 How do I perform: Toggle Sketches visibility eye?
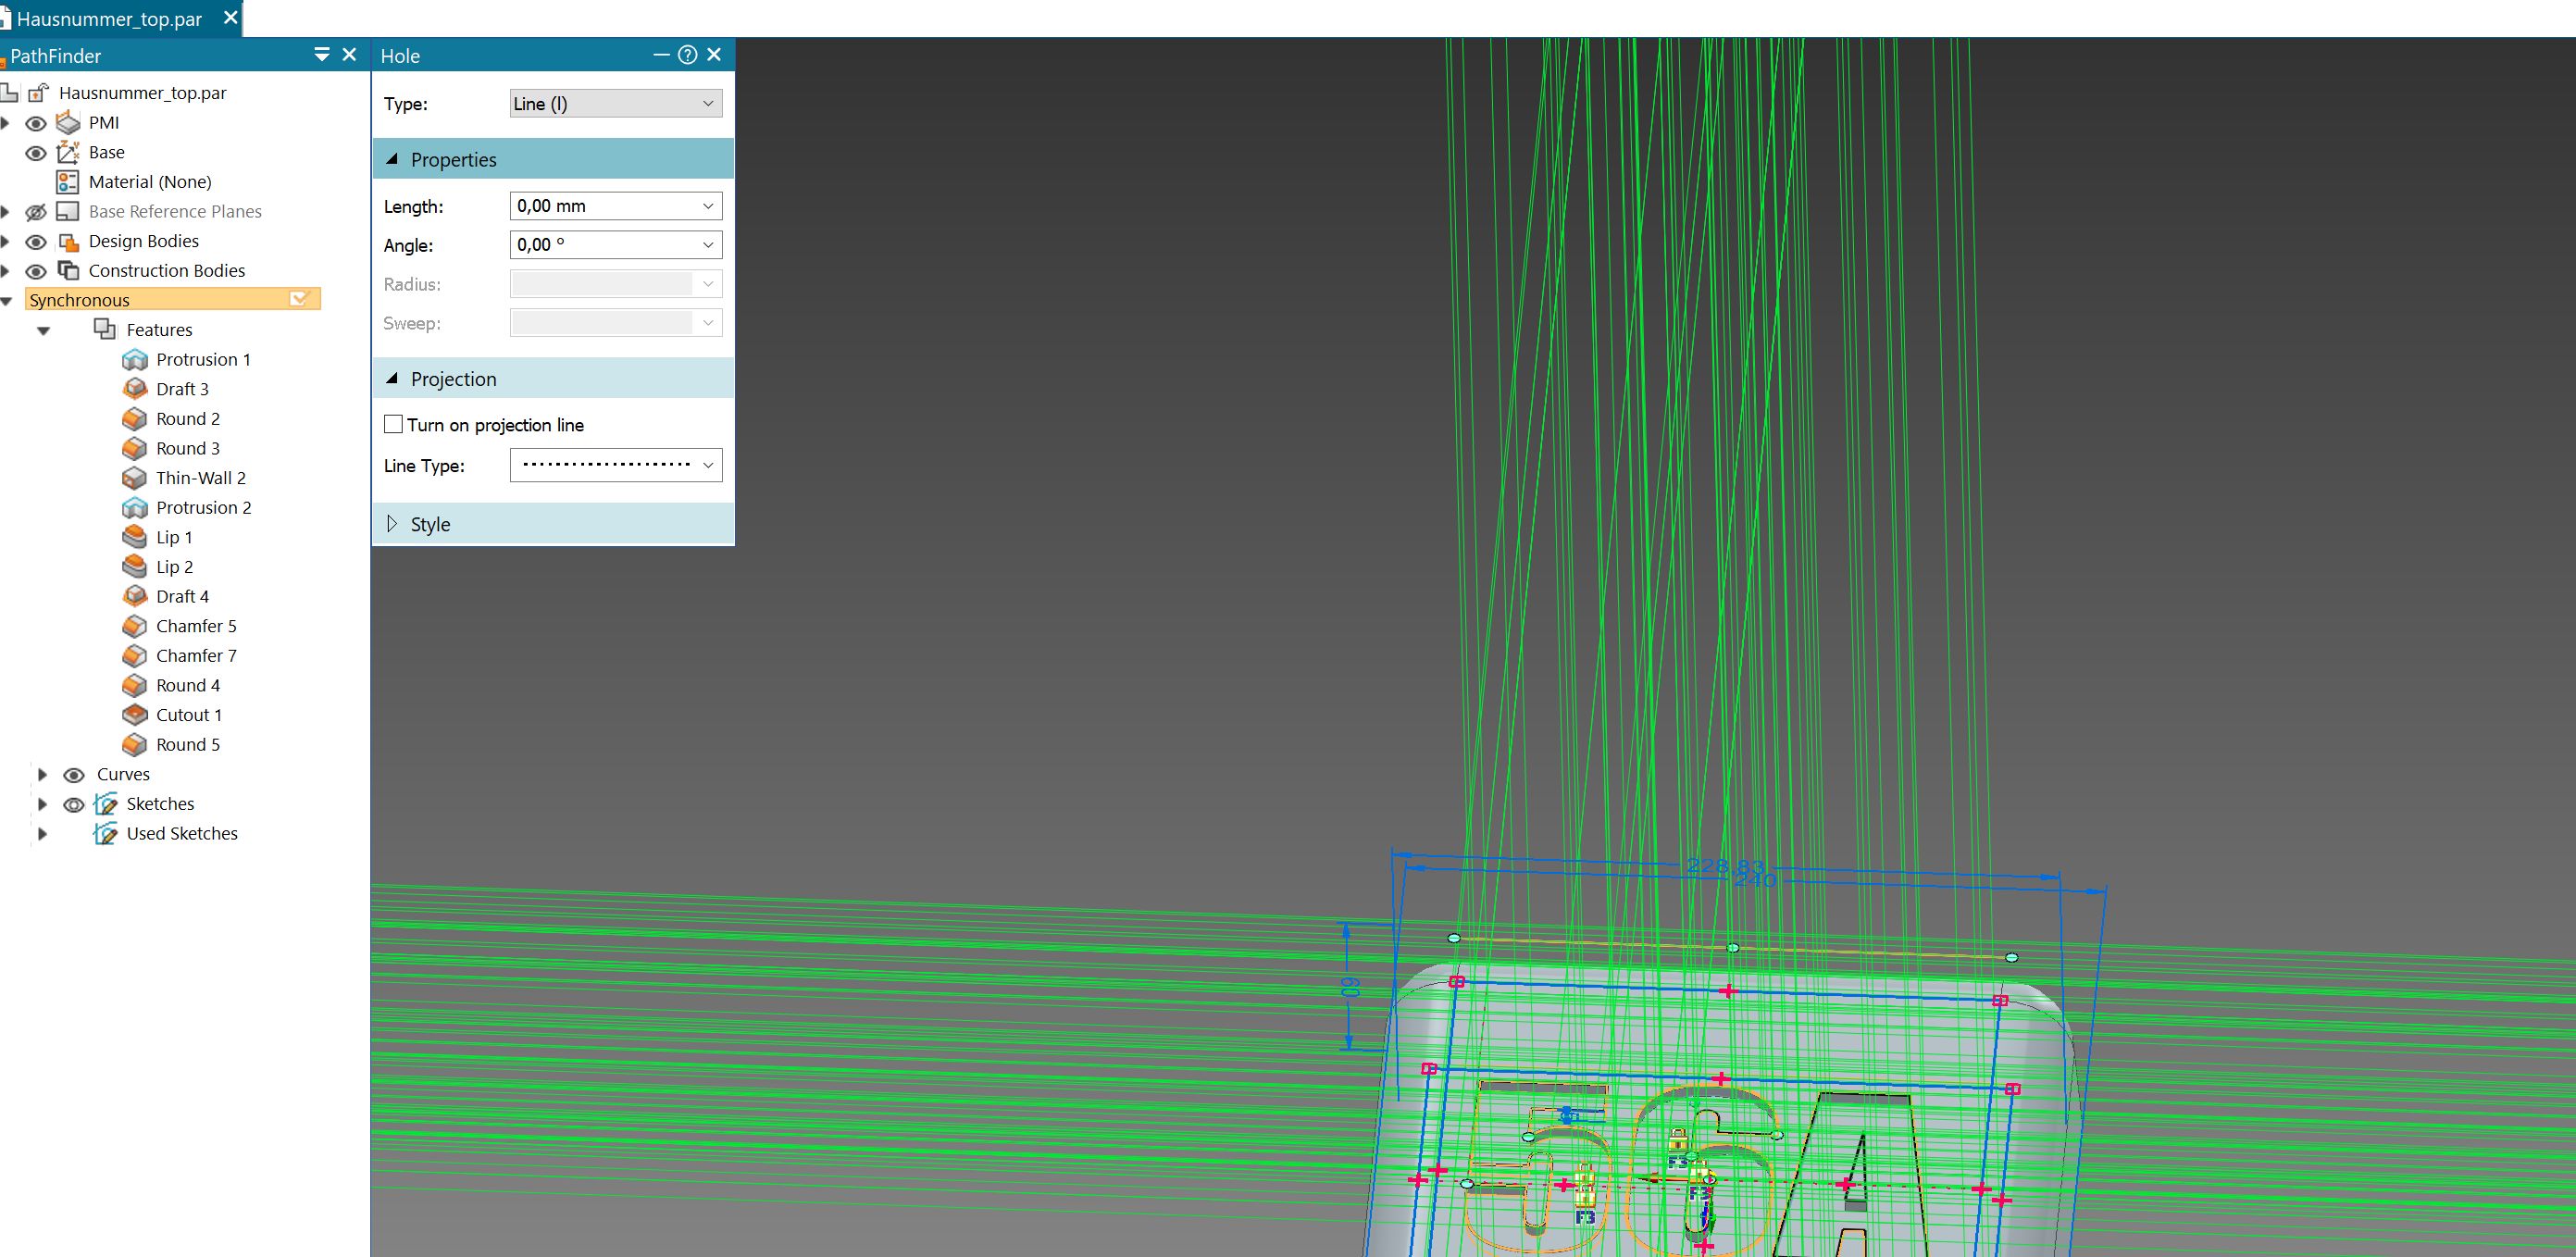click(74, 805)
